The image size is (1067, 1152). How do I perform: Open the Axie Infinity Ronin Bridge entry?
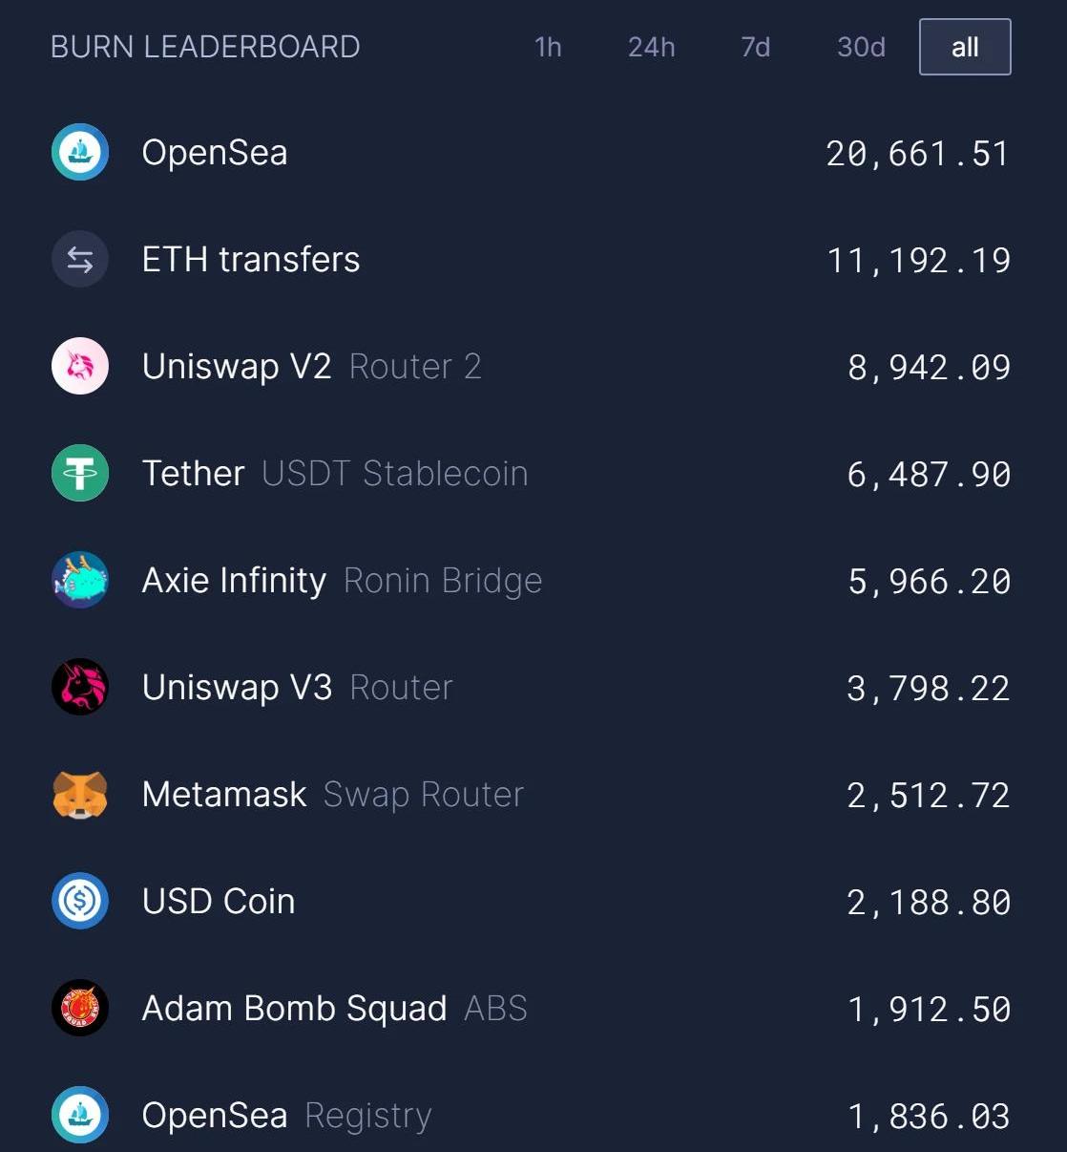[x=341, y=581]
